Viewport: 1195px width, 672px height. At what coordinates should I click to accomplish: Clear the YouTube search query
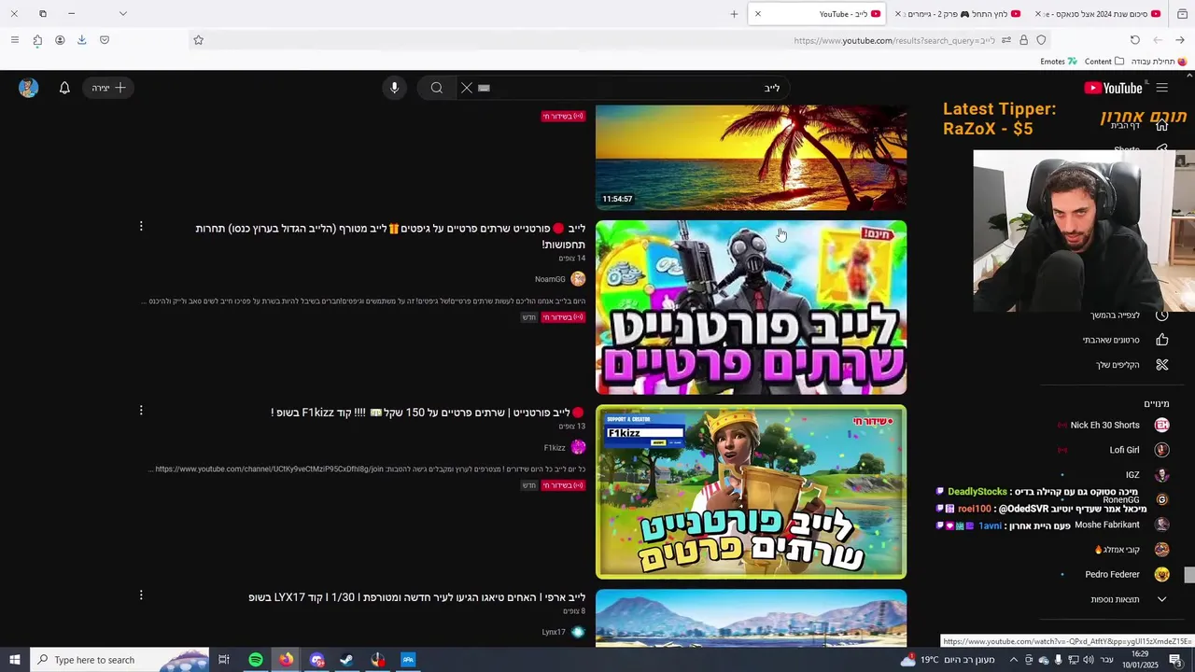(x=467, y=88)
